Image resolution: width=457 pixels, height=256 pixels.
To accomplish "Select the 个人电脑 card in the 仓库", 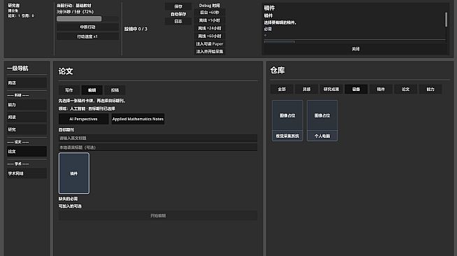I will tap(322, 121).
